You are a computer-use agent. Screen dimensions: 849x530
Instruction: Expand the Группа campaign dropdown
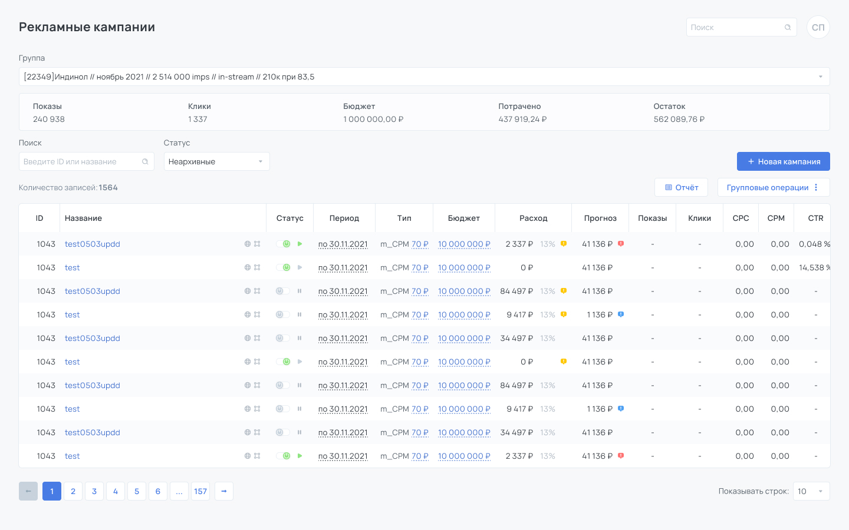(x=424, y=77)
